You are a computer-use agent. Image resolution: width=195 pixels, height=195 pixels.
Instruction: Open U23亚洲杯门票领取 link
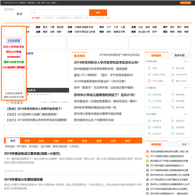click(x=14, y=67)
